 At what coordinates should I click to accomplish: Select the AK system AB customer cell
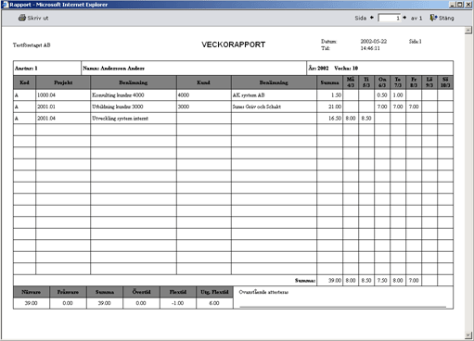click(x=274, y=95)
